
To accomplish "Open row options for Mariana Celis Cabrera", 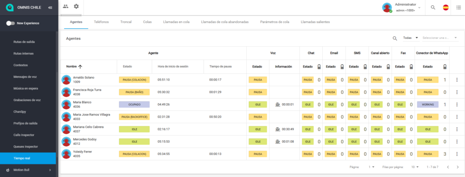I will point(457,129).
